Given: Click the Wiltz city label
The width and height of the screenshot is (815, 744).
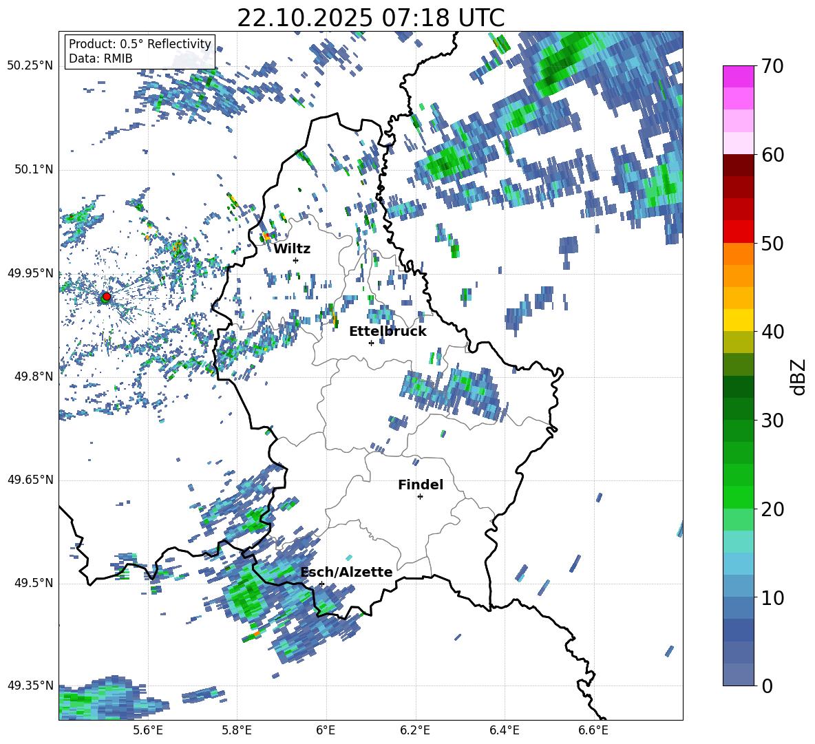Looking at the screenshot, I should tap(292, 249).
